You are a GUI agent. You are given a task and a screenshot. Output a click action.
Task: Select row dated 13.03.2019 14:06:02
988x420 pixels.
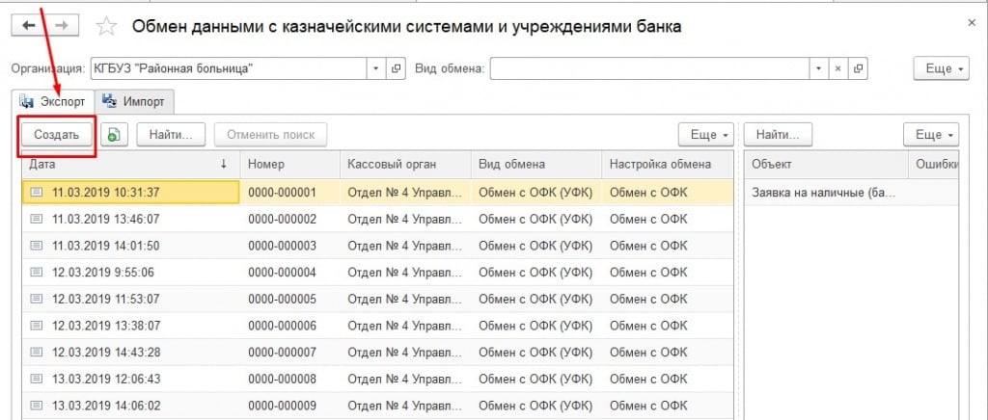coord(378,406)
